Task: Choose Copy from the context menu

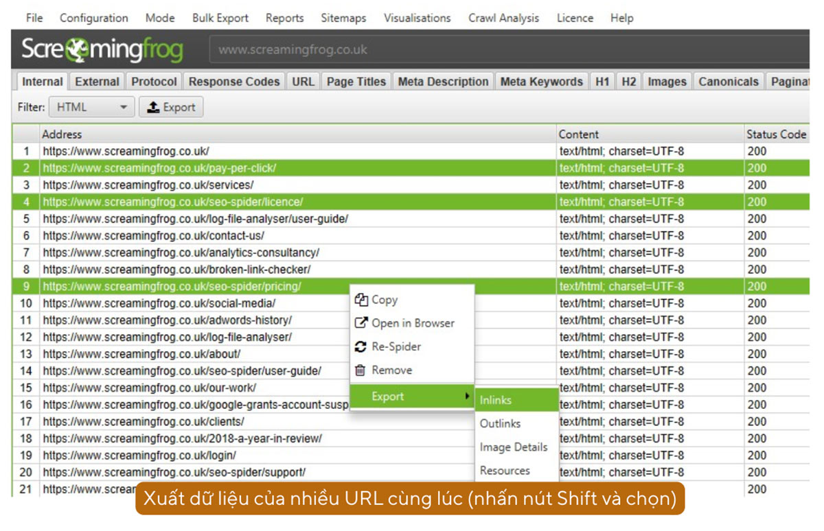Action: point(412,300)
